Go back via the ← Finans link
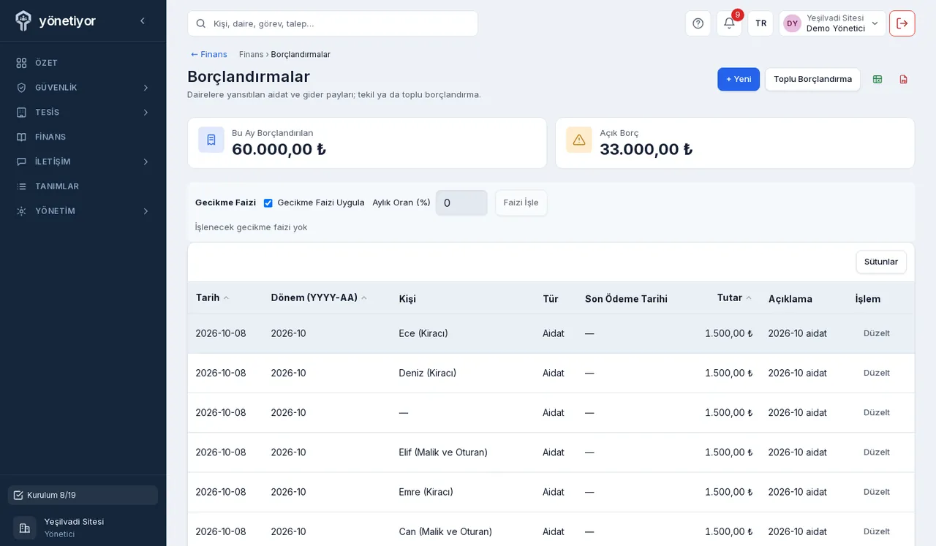The width and height of the screenshot is (936, 546). [x=209, y=54]
